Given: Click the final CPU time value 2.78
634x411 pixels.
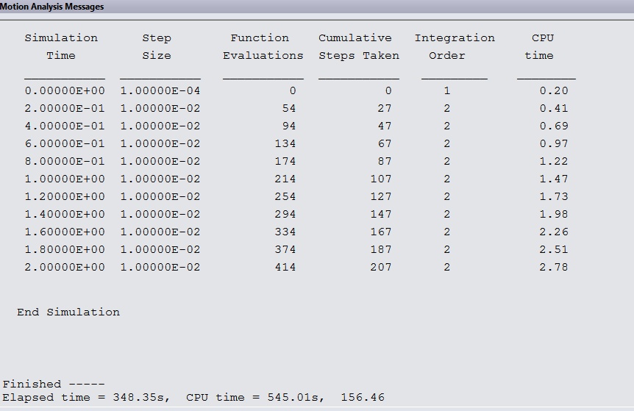Looking at the screenshot, I should click(554, 267).
